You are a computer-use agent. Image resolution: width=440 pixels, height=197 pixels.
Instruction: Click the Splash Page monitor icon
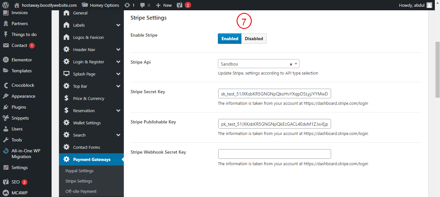pyautogui.click(x=66, y=74)
